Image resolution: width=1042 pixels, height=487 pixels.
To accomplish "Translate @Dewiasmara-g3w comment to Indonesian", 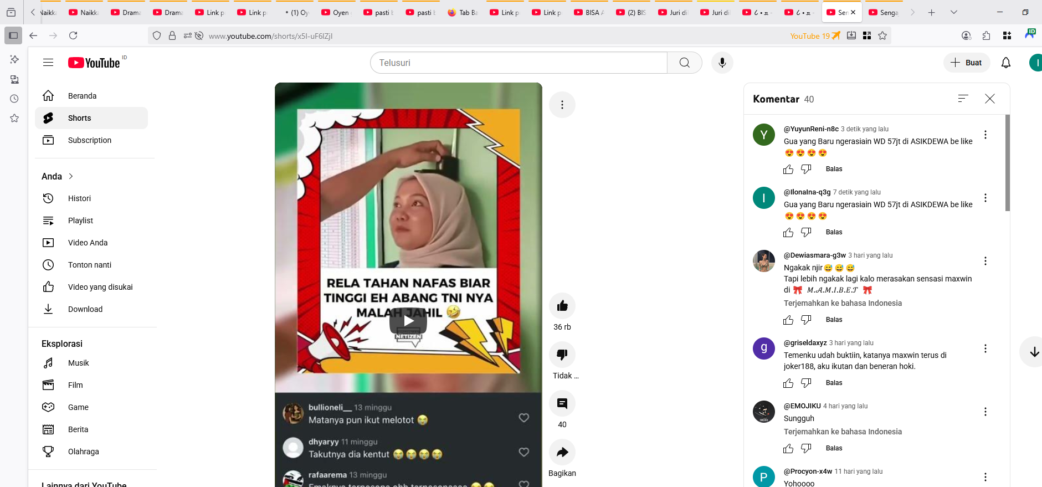I will coord(843,303).
